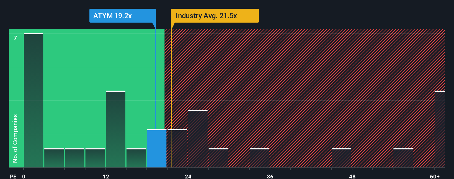This screenshot has height=179, width=454.
Task: Click the "36" x-axis label
Action: point(270,176)
